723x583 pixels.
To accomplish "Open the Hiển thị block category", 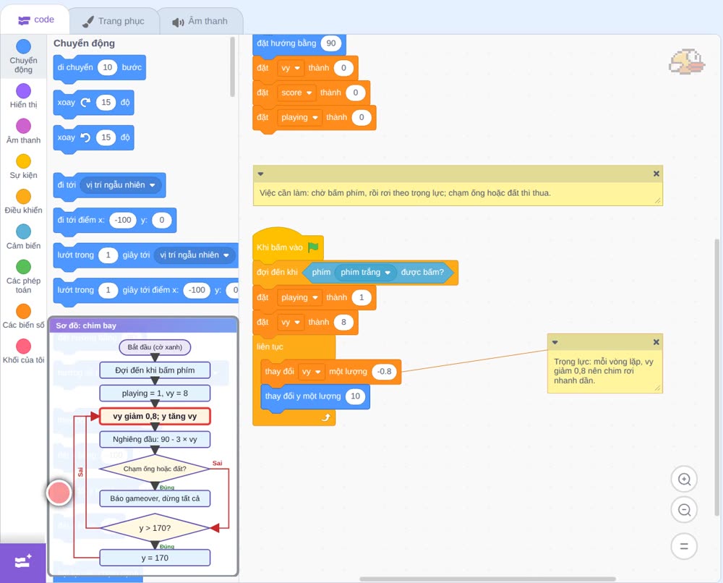I will 23,96.
